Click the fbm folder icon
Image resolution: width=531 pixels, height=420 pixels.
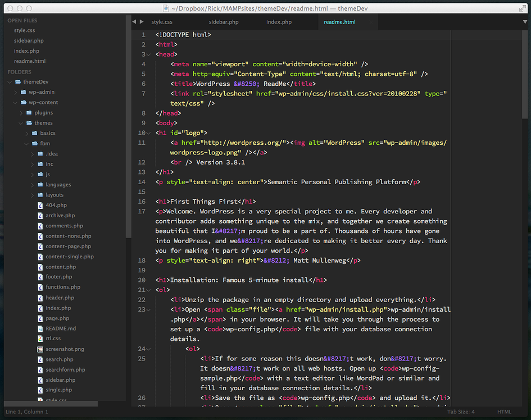coord(34,144)
